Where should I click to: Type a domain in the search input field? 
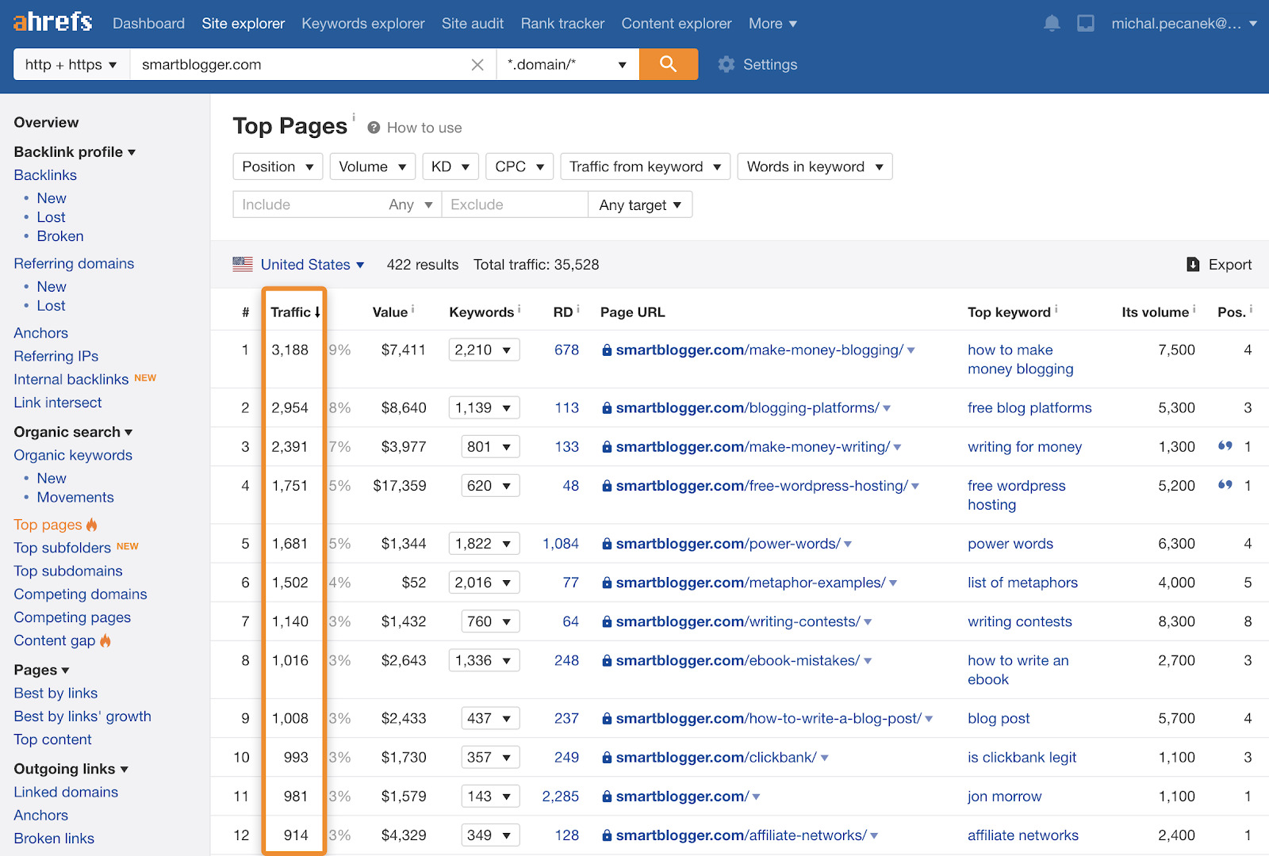(x=301, y=64)
